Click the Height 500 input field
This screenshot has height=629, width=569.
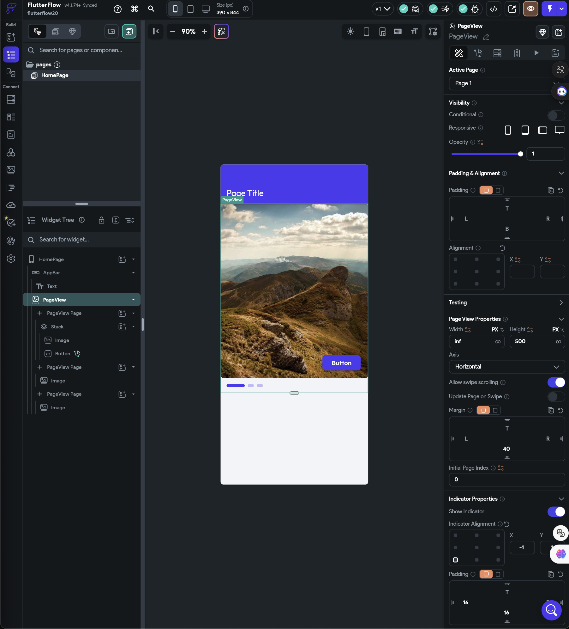pos(537,341)
